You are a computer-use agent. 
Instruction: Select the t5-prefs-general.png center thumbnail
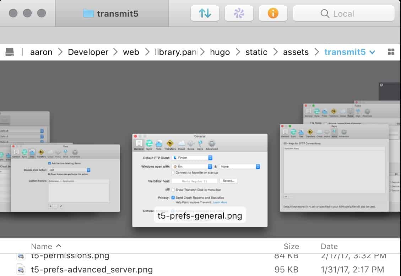click(200, 180)
